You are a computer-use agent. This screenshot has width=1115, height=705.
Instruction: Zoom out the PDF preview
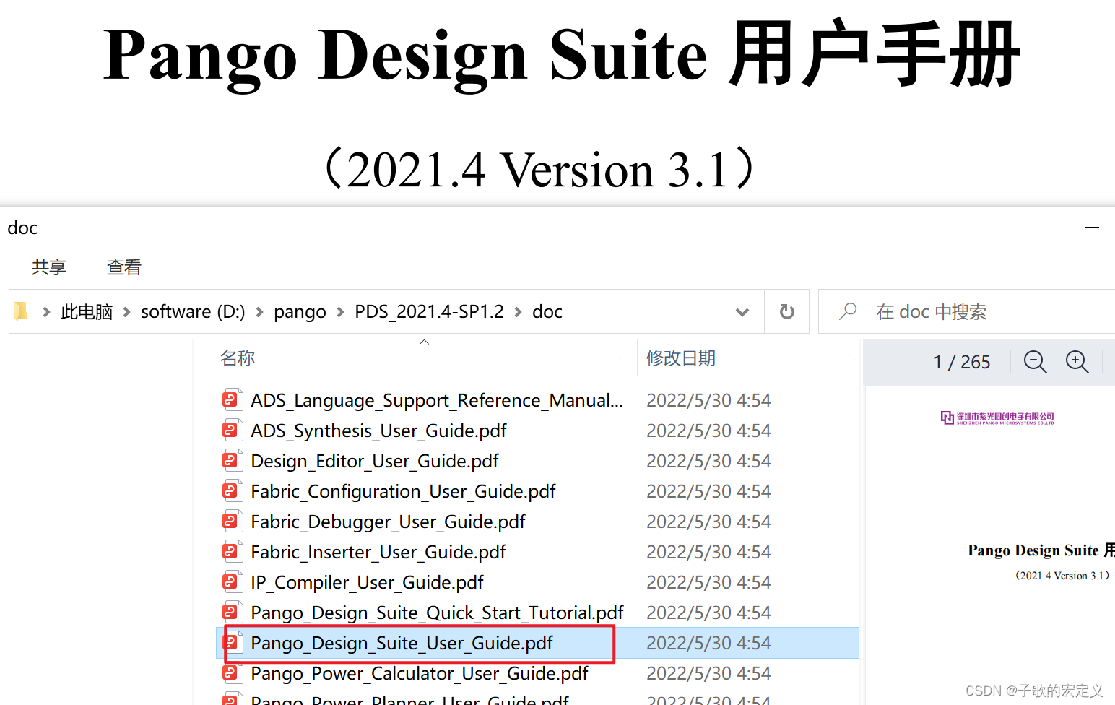(x=1035, y=361)
